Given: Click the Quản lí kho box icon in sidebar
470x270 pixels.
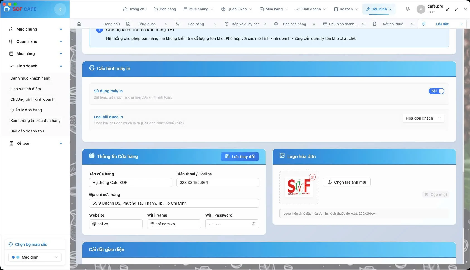Looking at the screenshot, I should point(11,41).
